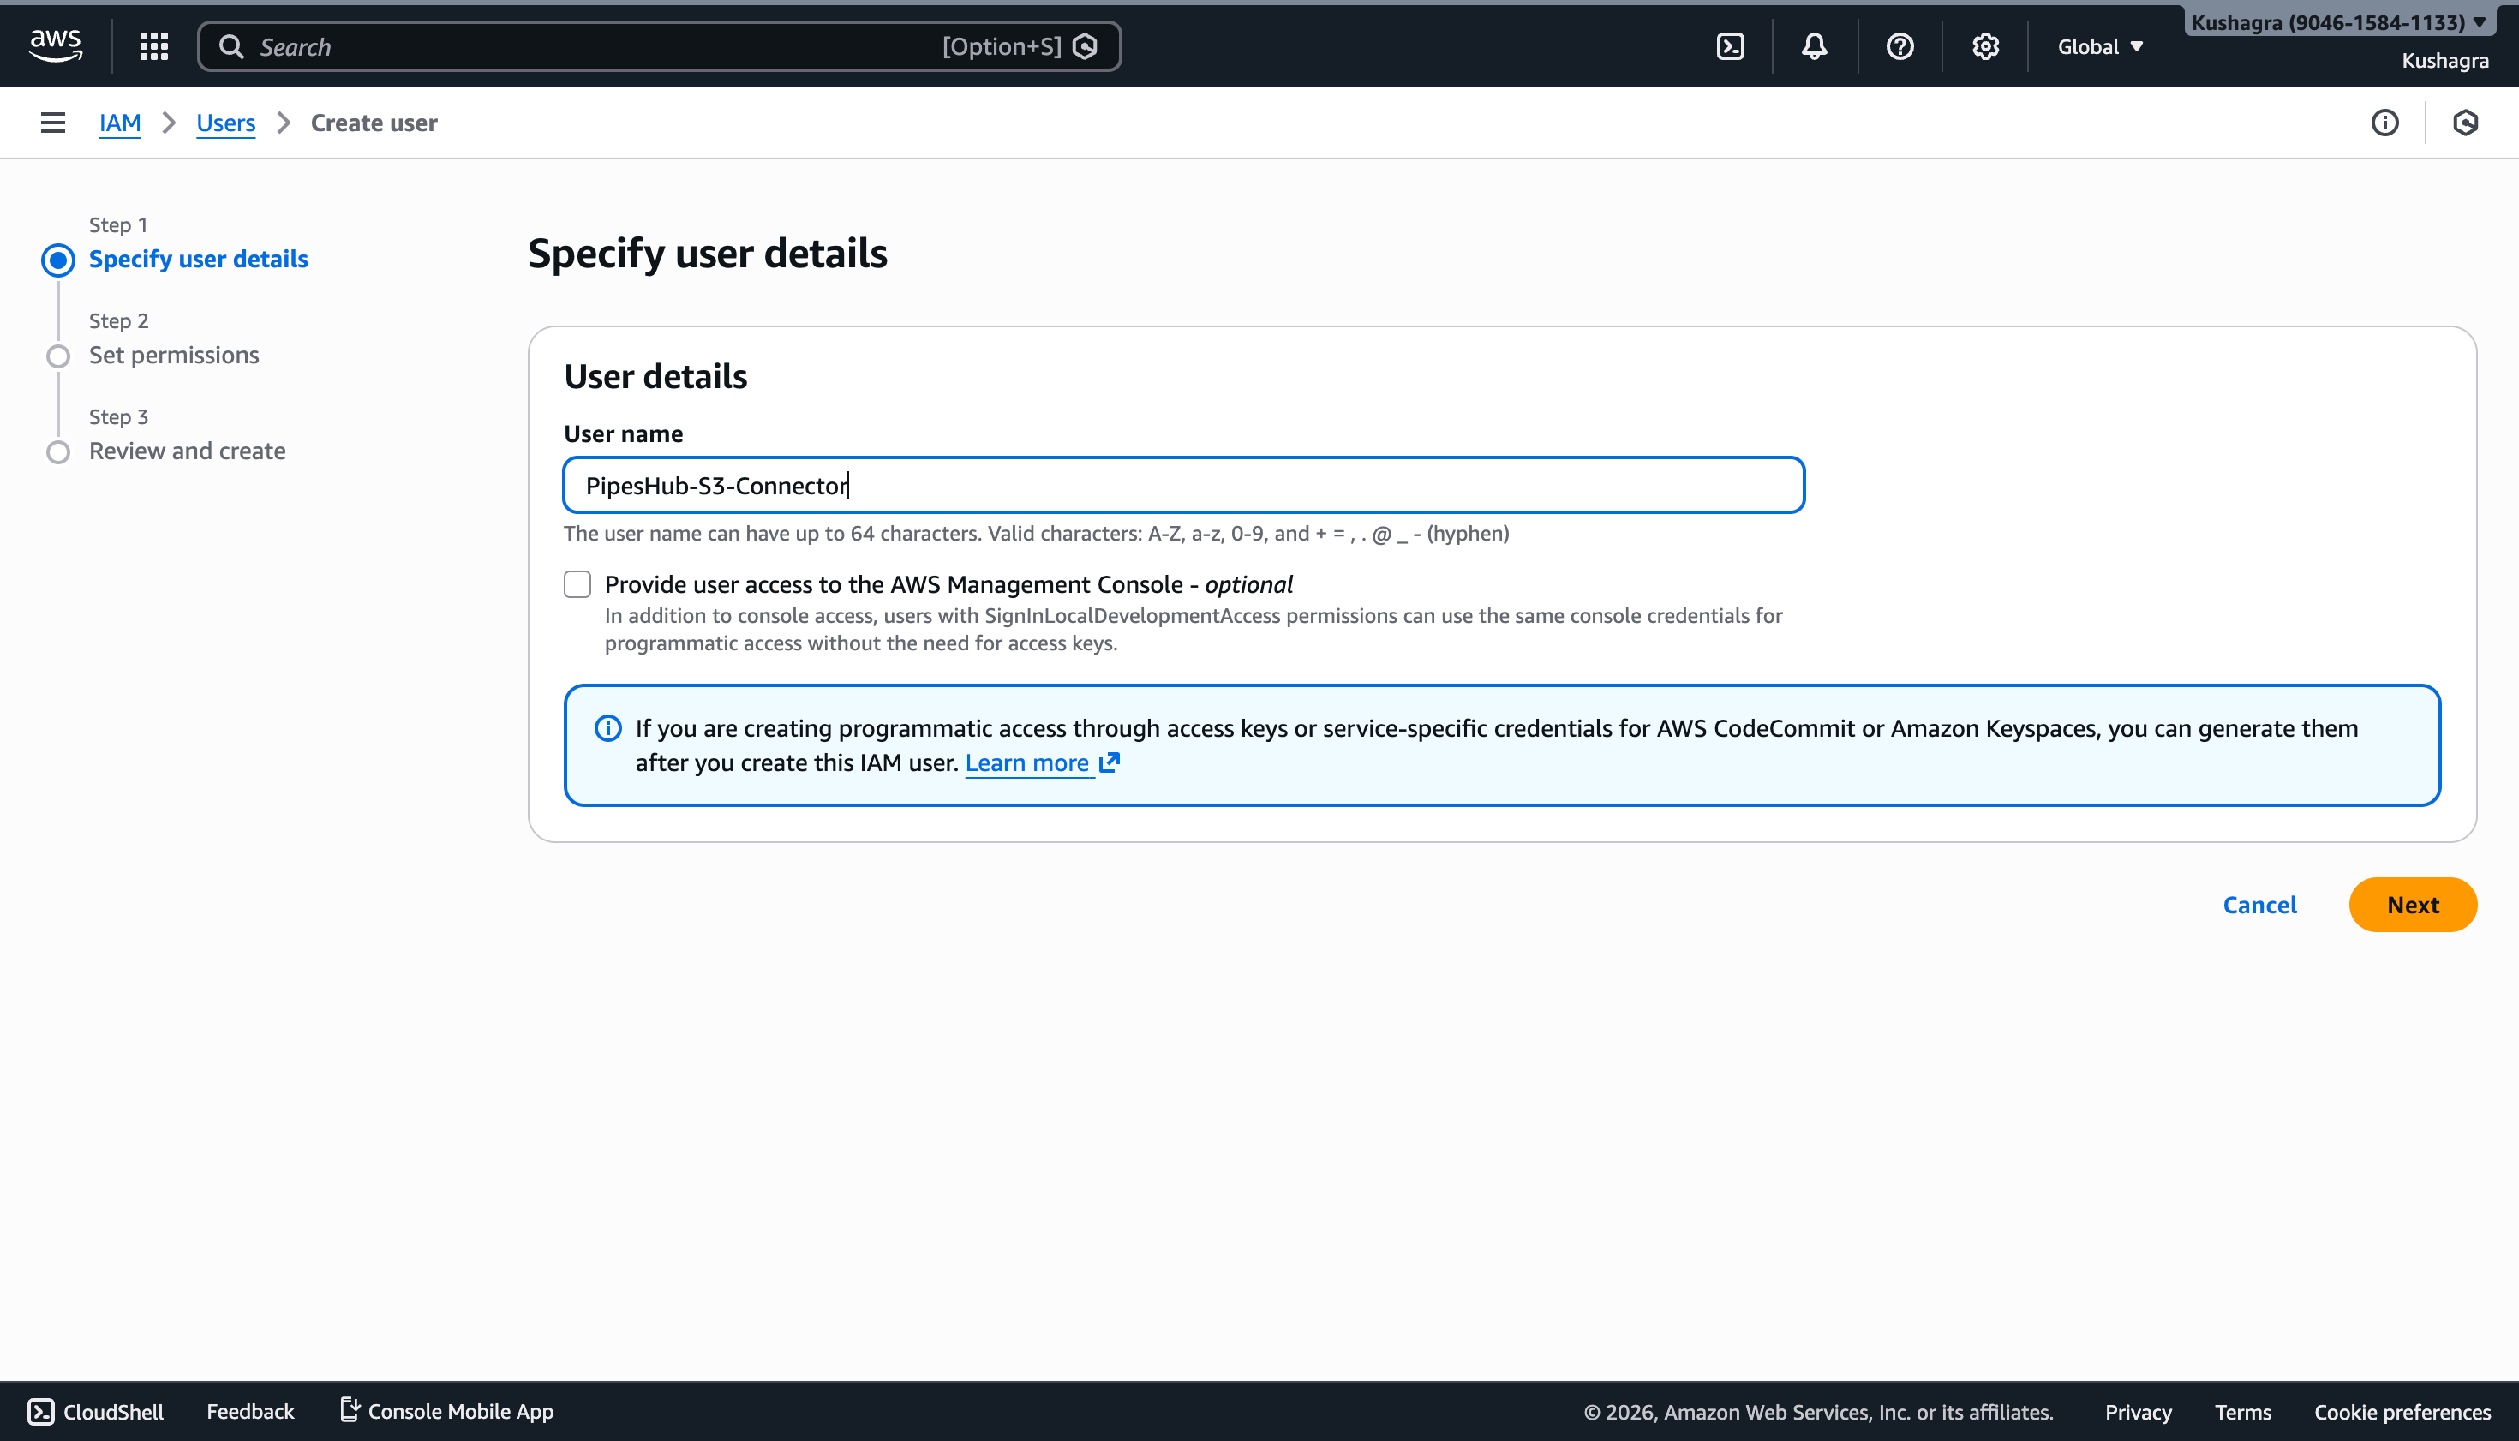Open the info panel icon

pyautogui.click(x=2384, y=123)
